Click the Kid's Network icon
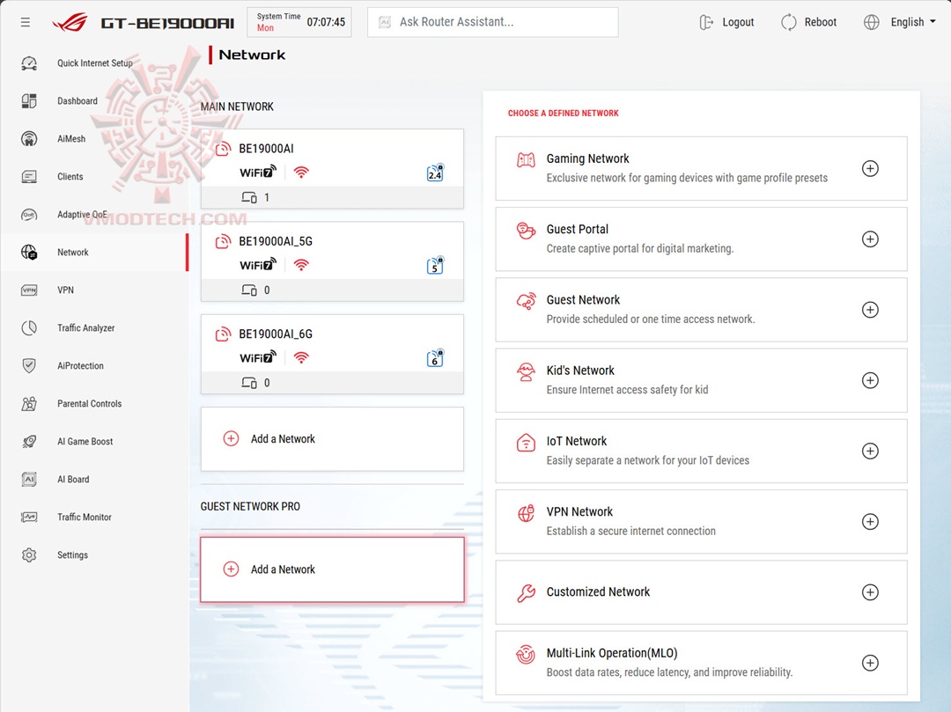Screen dimensions: 951x712 [526, 371]
